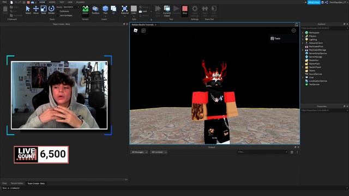This screenshot has width=349, height=196.
Task: Expand the Workspace tree node
Action: tap(303, 33)
